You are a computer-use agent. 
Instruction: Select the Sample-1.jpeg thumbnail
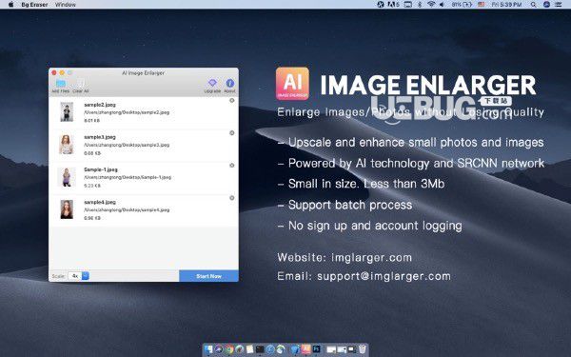tap(67, 177)
